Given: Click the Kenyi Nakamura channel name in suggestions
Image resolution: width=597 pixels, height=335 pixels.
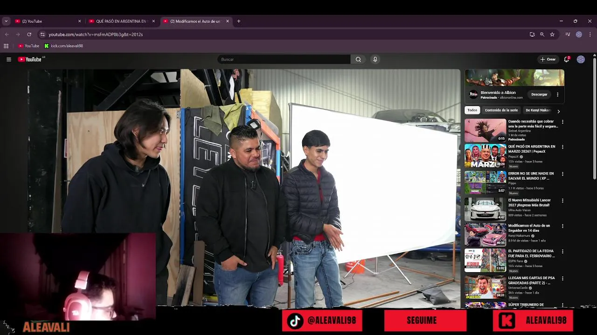Looking at the screenshot, I should click(520, 236).
